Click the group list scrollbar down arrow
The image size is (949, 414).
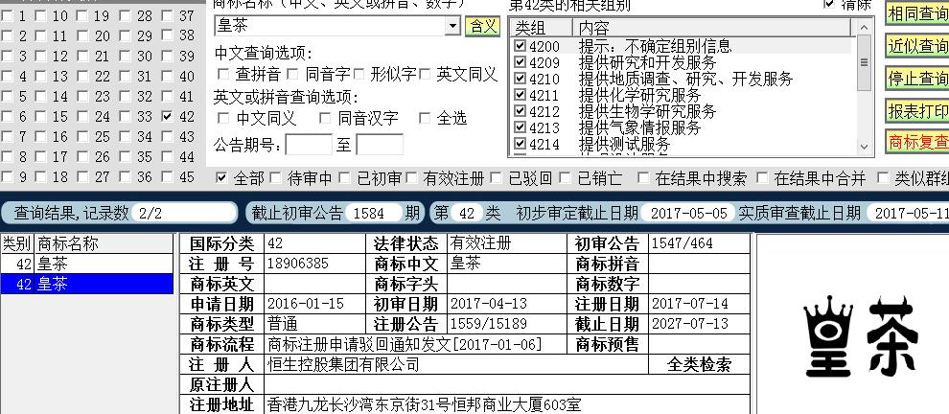864,147
